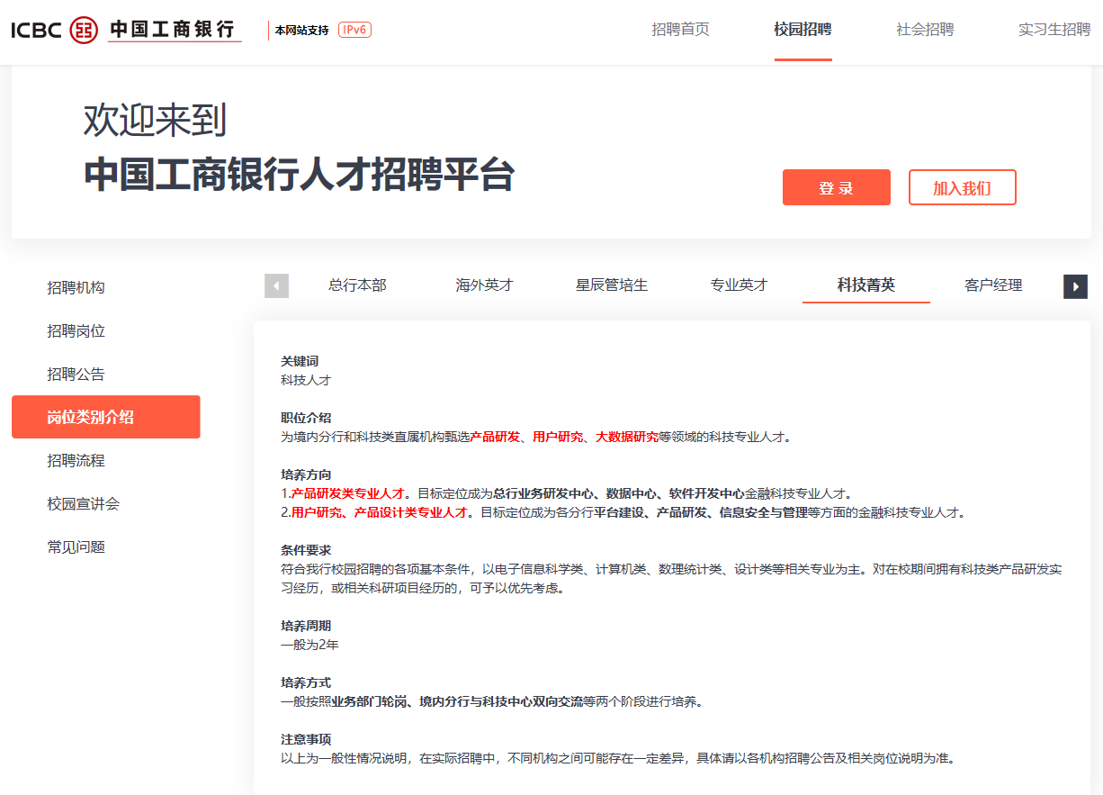Screen dimensions: 1103x795
Task: Click the 中国工商银行 text logo
Action: pyautogui.click(x=175, y=30)
